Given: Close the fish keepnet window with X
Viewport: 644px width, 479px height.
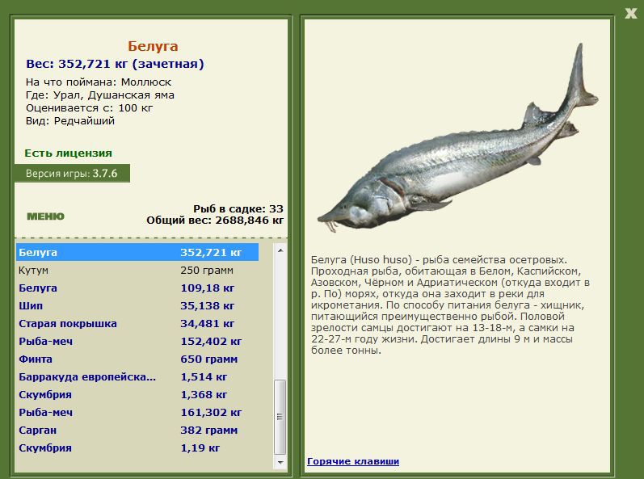Looking at the screenshot, I should 631,14.
